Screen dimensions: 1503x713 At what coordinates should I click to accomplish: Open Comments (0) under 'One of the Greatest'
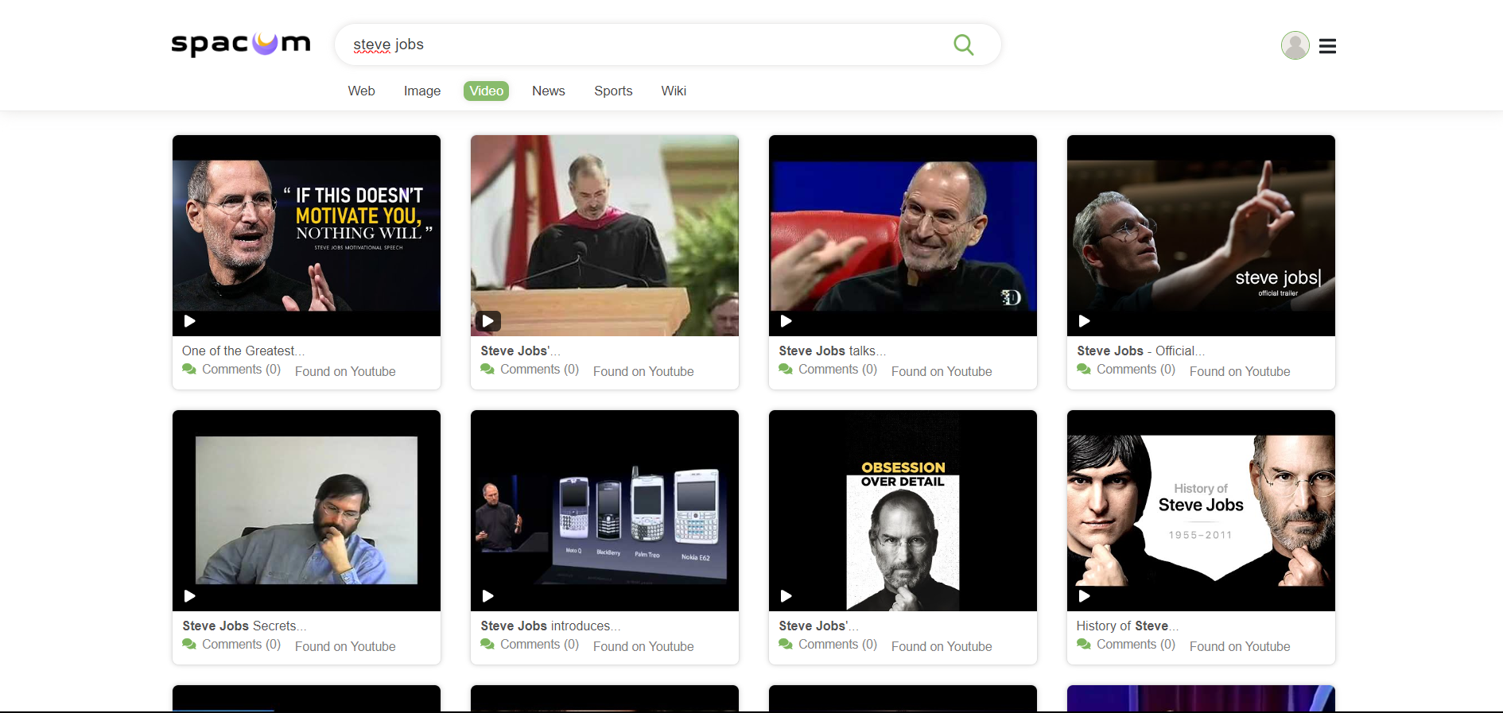(x=241, y=369)
